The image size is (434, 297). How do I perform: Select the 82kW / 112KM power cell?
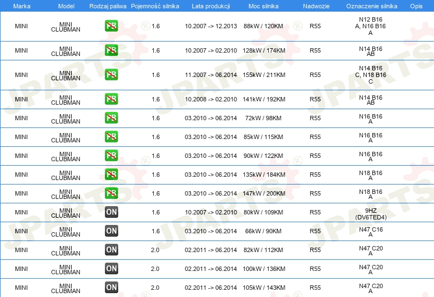[263, 250]
